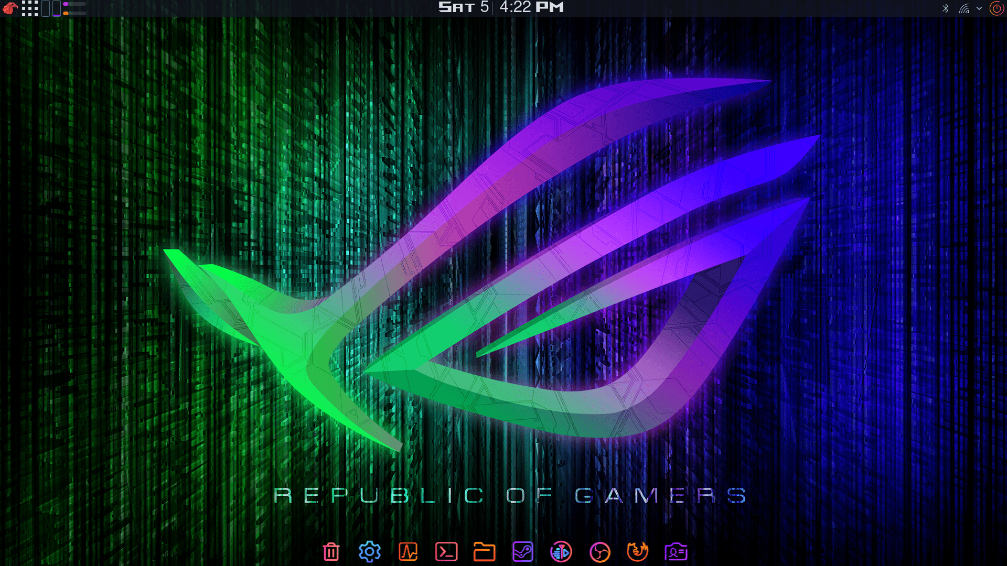Switch to the second virtual desktop
The image size is (1007, 566).
click(57, 8)
